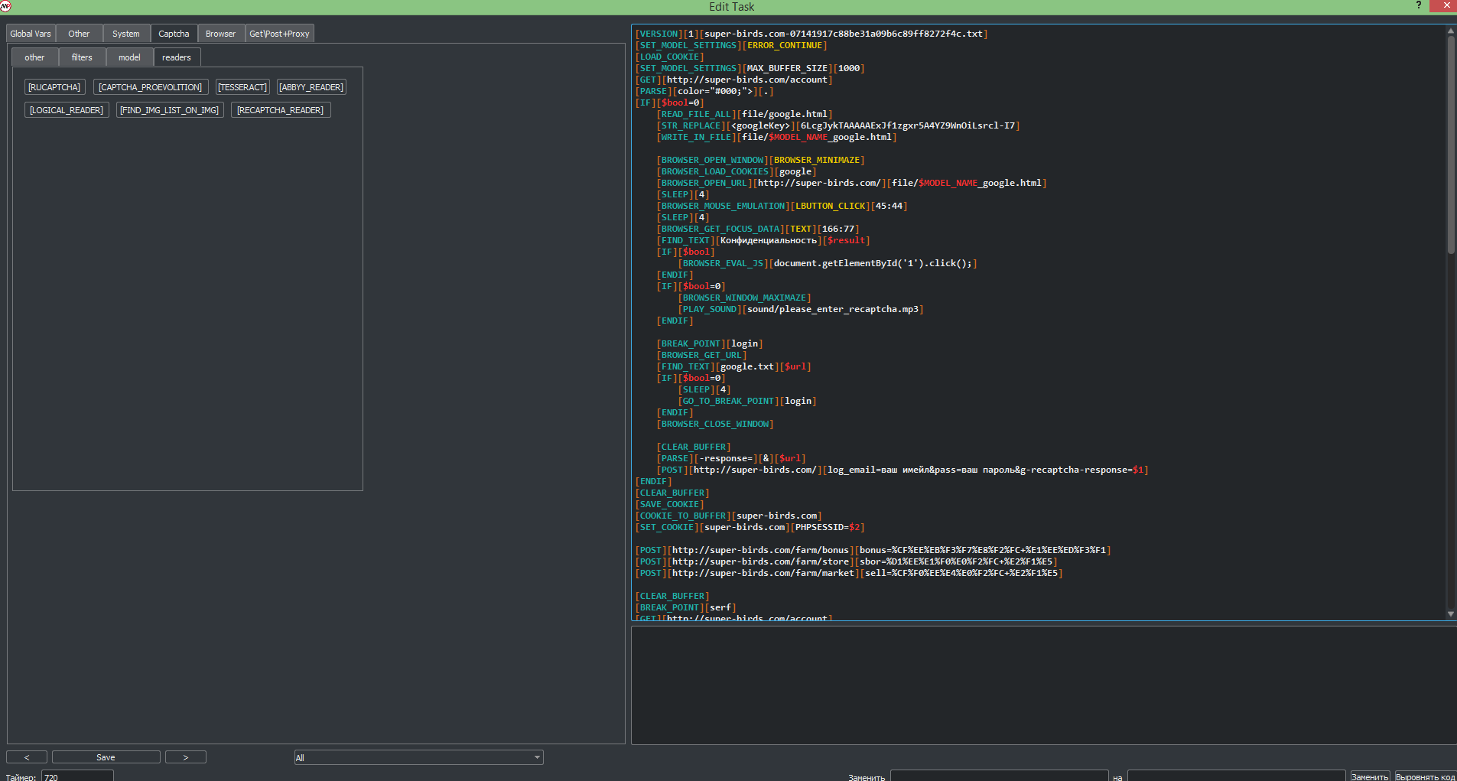Image resolution: width=1457 pixels, height=781 pixels.
Task: Click the lower output text area
Action: 1043,685
